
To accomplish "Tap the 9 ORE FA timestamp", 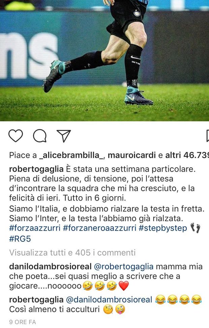I will (22, 322).
